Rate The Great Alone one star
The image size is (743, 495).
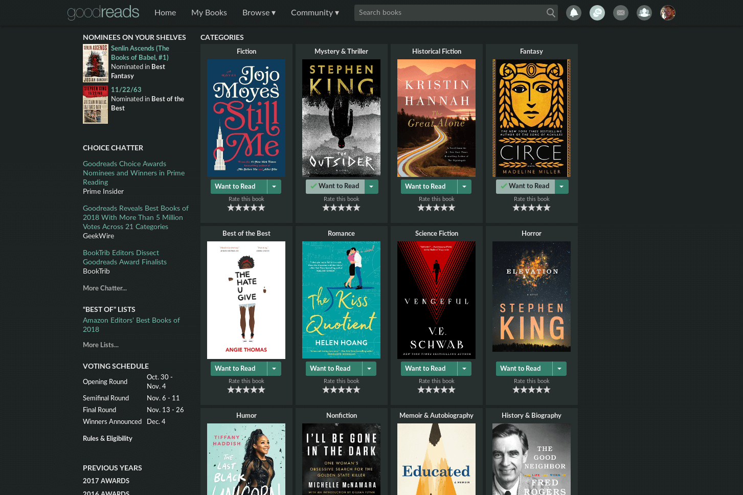coord(421,208)
